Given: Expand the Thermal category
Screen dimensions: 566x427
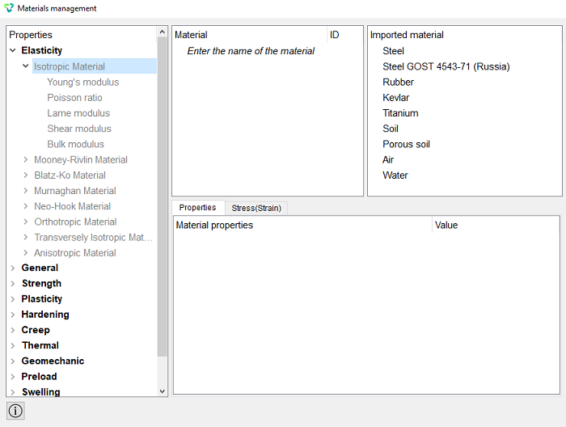Looking at the screenshot, I should [x=13, y=345].
